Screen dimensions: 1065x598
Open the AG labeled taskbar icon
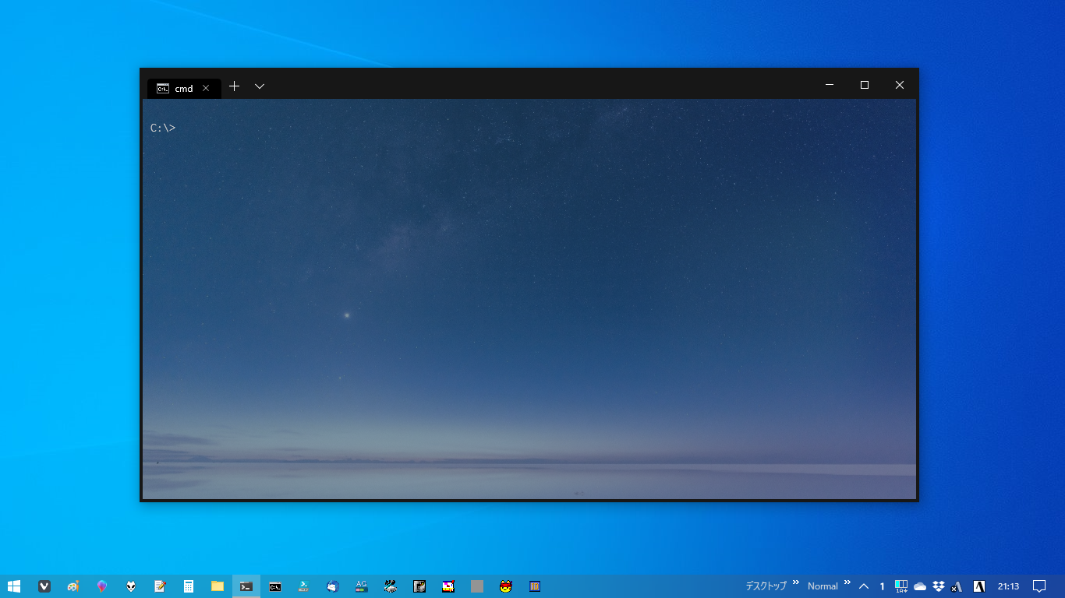[x=362, y=586]
